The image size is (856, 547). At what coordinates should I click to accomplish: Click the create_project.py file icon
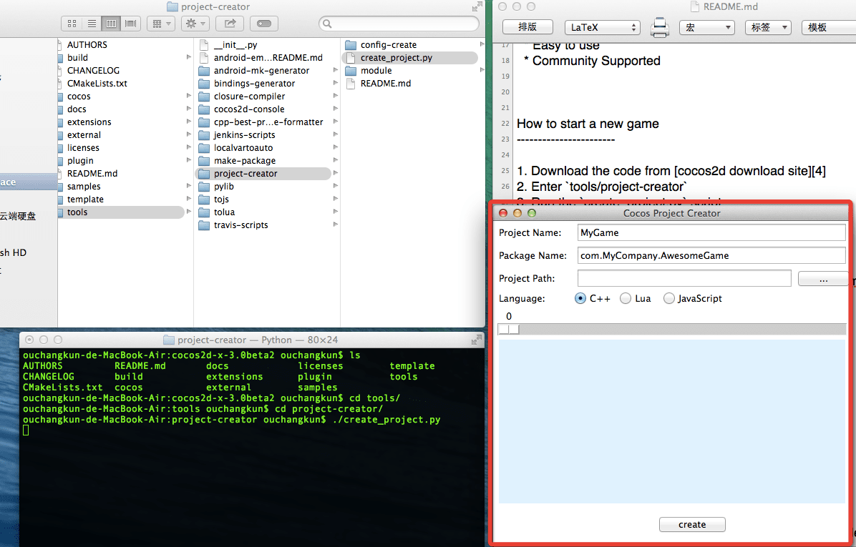point(351,58)
